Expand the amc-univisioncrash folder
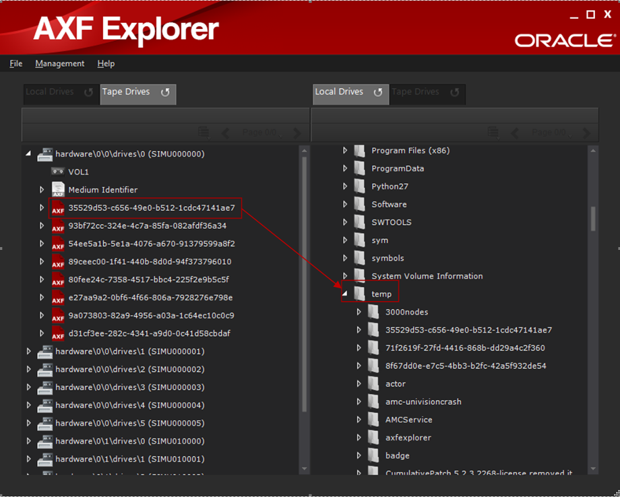This screenshot has width=620, height=497. (x=359, y=402)
